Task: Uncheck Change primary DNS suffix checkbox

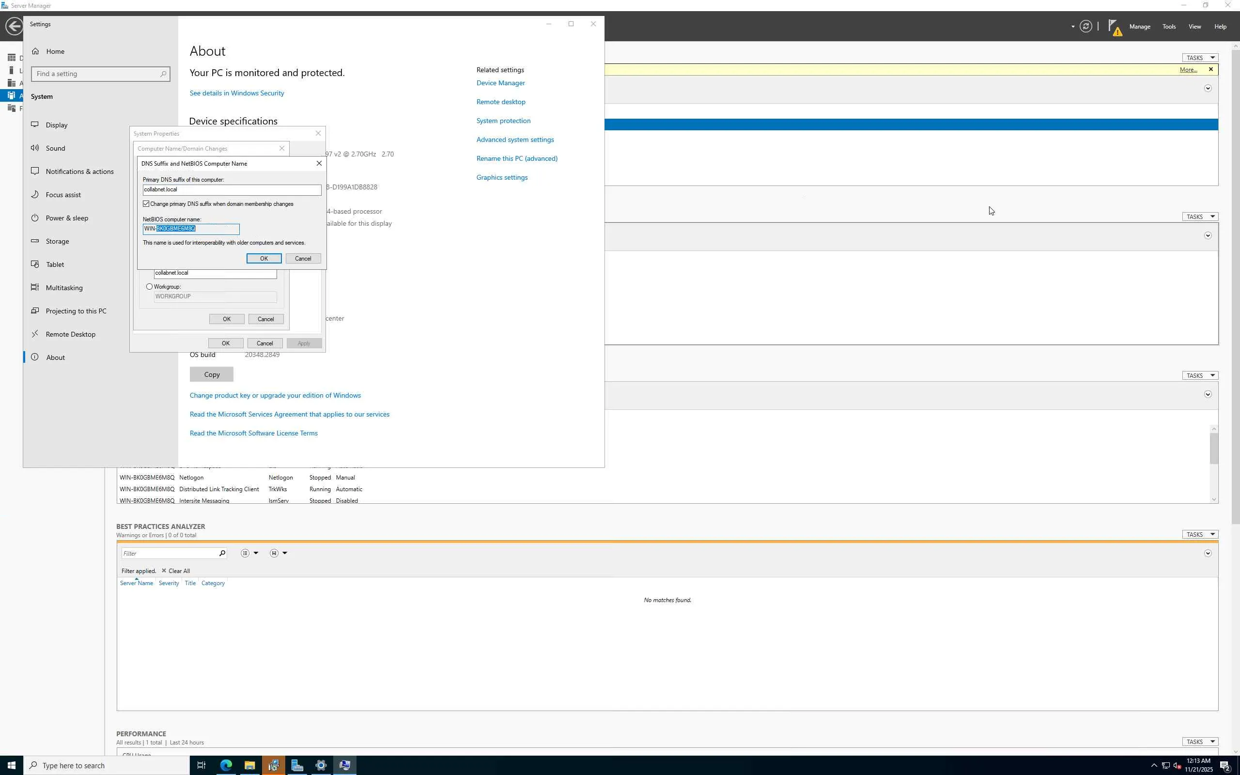Action: coord(147,204)
